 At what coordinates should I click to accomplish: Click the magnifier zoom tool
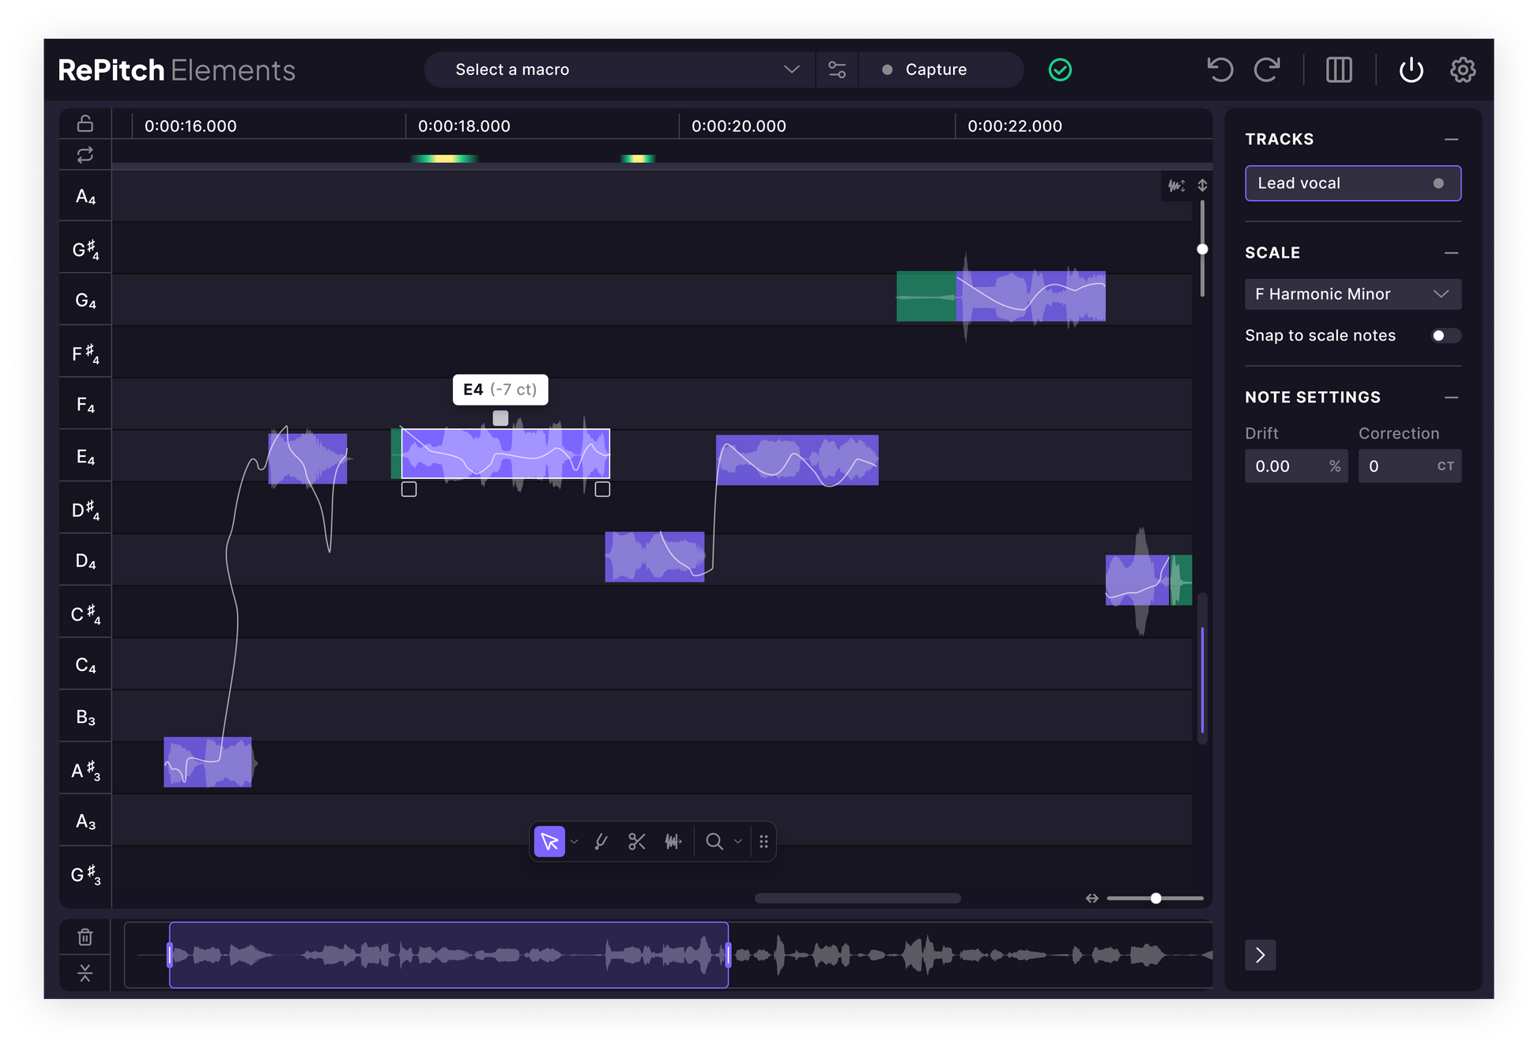pyautogui.click(x=714, y=842)
